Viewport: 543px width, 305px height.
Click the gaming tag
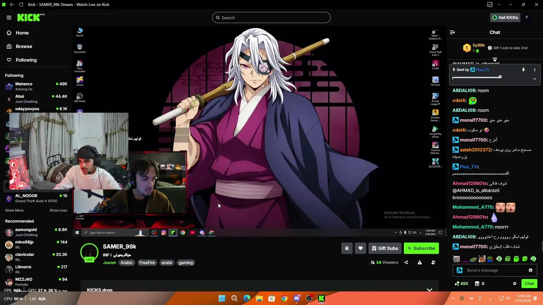[x=186, y=263]
